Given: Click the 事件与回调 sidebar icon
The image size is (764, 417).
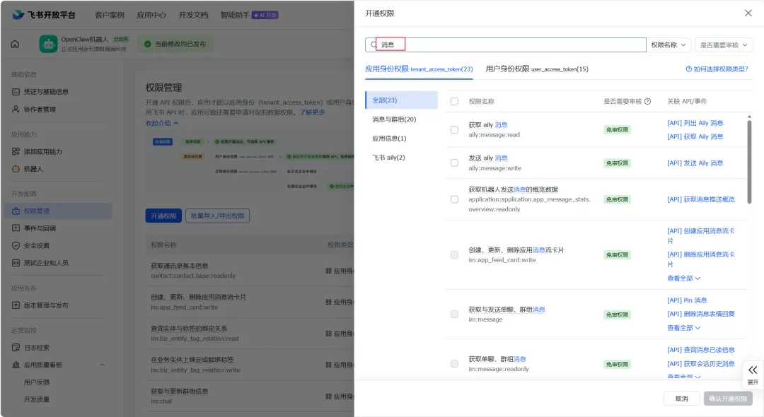Looking at the screenshot, I should [x=16, y=228].
